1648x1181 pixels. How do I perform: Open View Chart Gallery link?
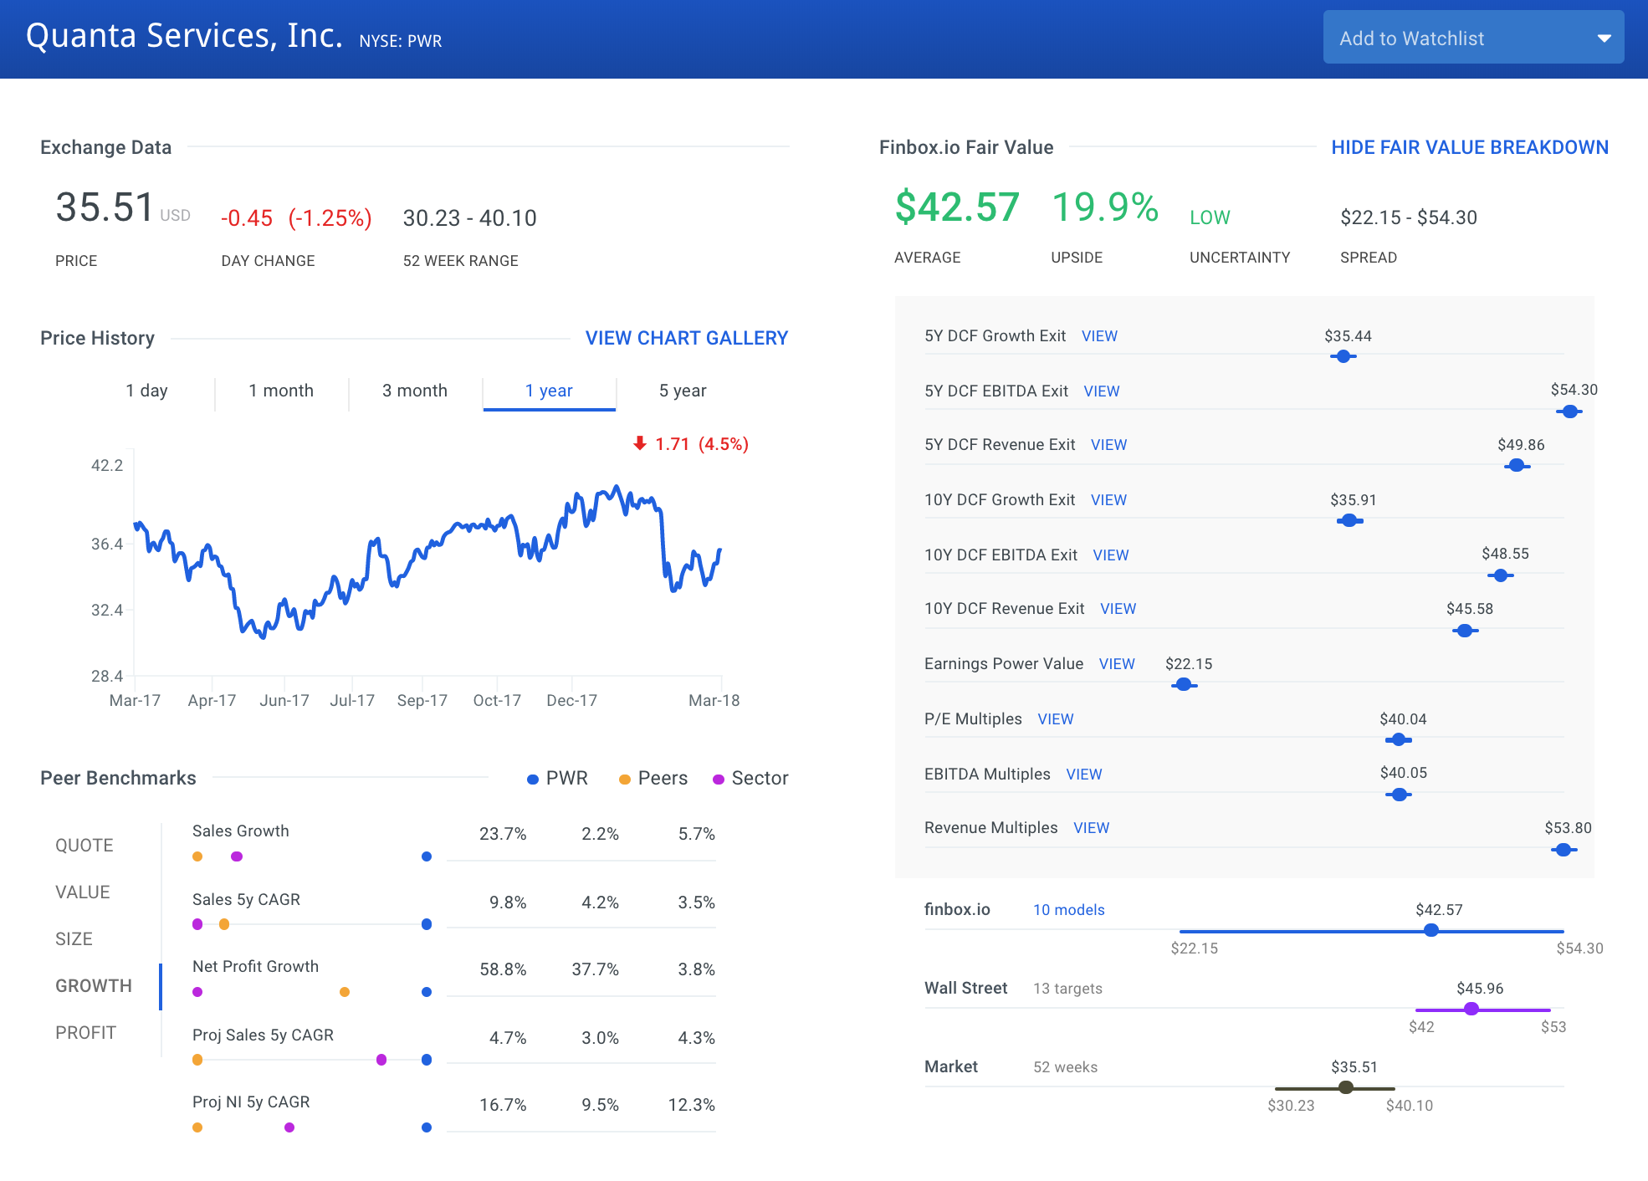tap(687, 338)
